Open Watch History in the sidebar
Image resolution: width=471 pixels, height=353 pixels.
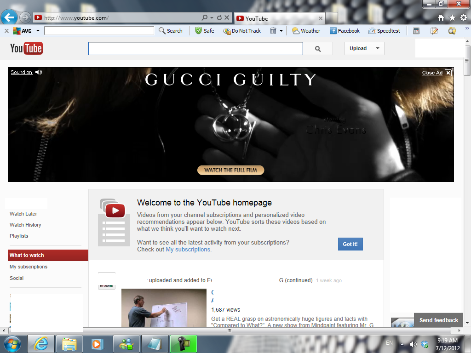pyautogui.click(x=25, y=225)
